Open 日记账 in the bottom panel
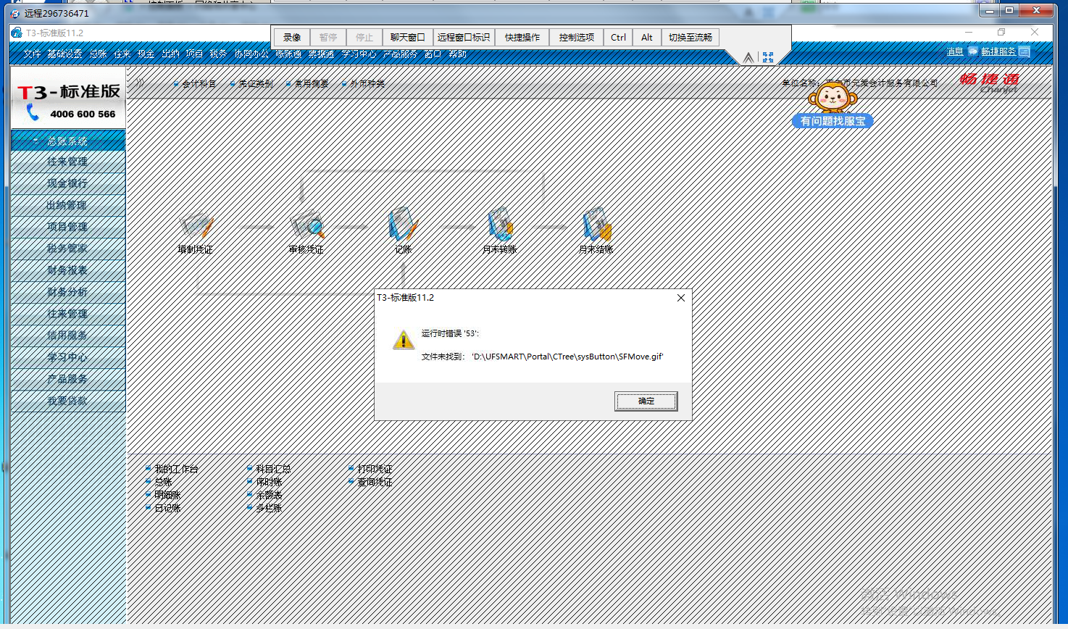This screenshot has width=1068, height=629. [167, 508]
